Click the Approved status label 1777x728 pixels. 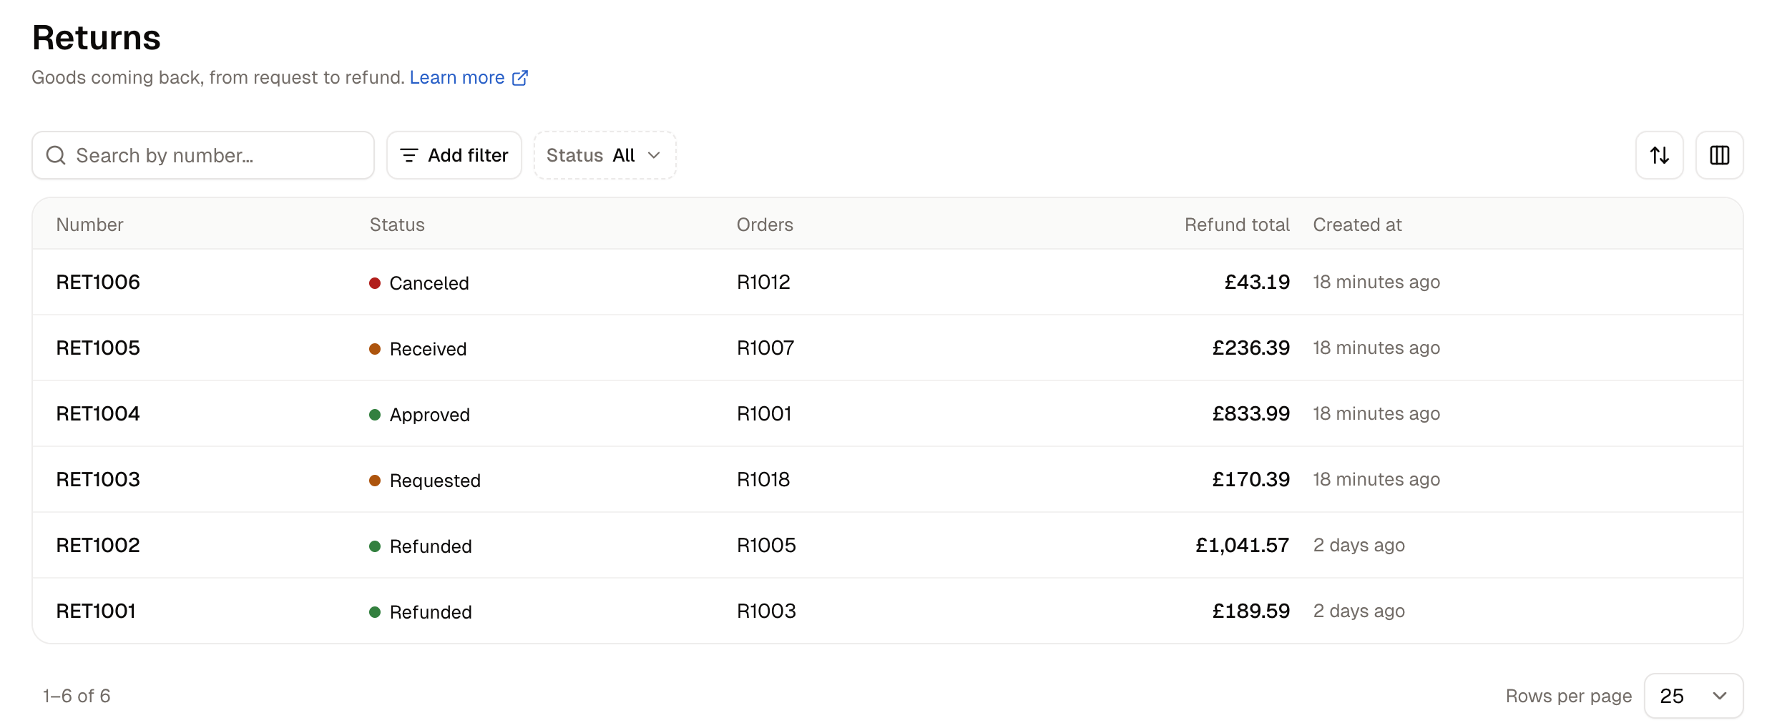429,415
